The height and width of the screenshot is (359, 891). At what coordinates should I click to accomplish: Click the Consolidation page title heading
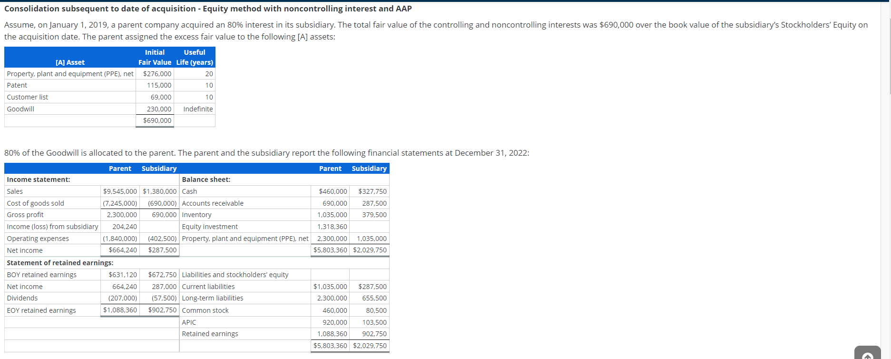pyautogui.click(x=208, y=9)
